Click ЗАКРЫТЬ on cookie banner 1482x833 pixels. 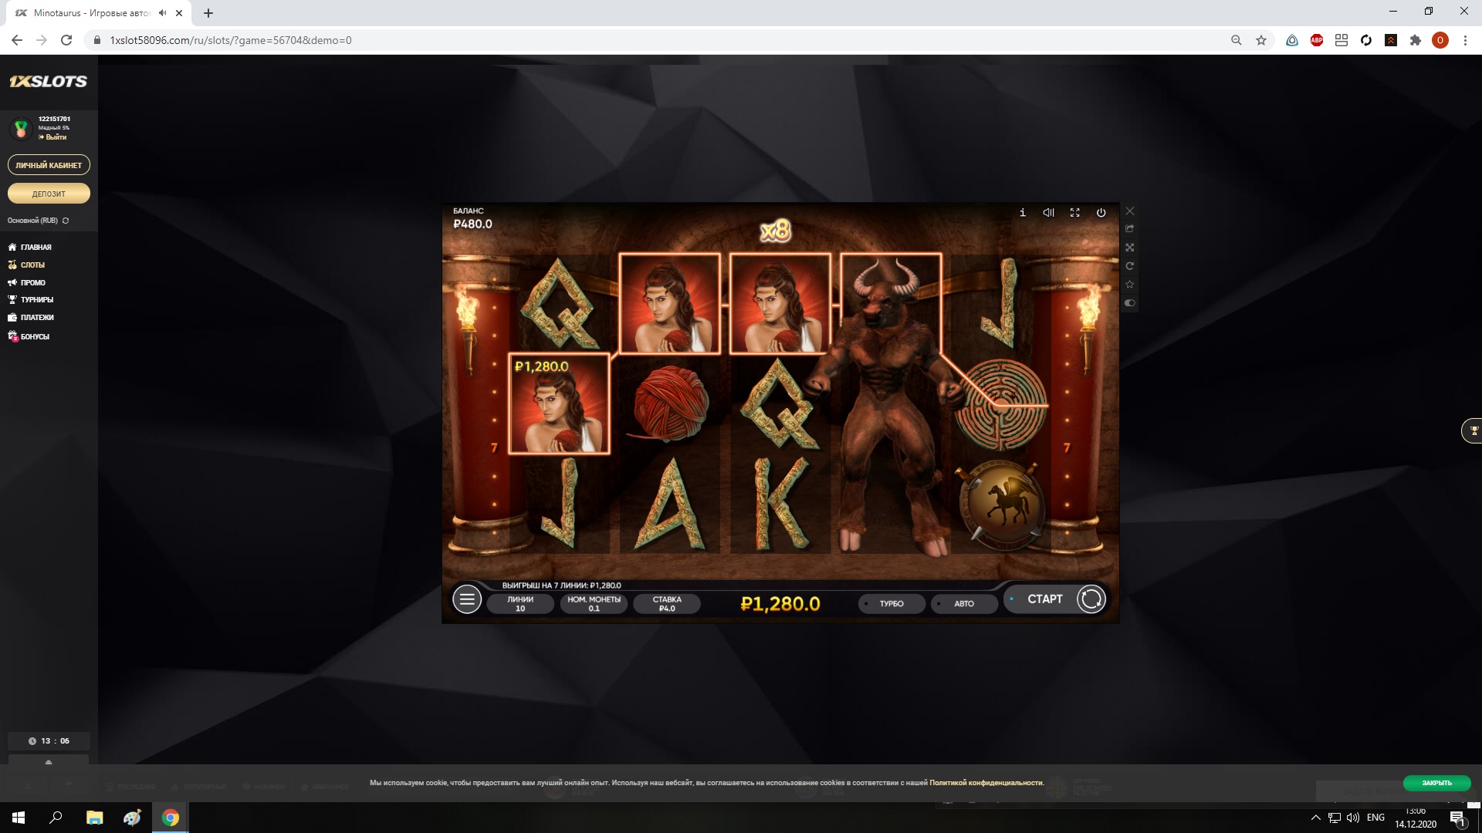coord(1436,783)
